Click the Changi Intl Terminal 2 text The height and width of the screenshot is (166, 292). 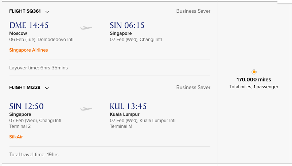click(20, 126)
